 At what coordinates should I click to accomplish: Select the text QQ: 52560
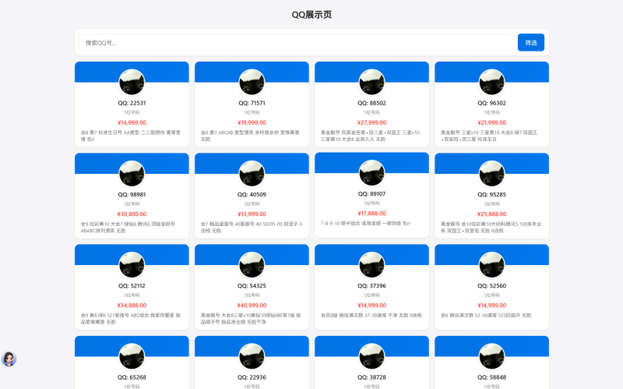(x=492, y=285)
